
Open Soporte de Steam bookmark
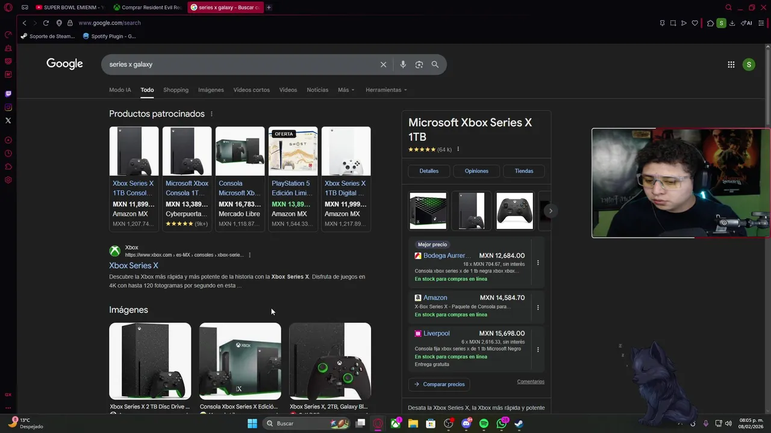click(x=48, y=36)
